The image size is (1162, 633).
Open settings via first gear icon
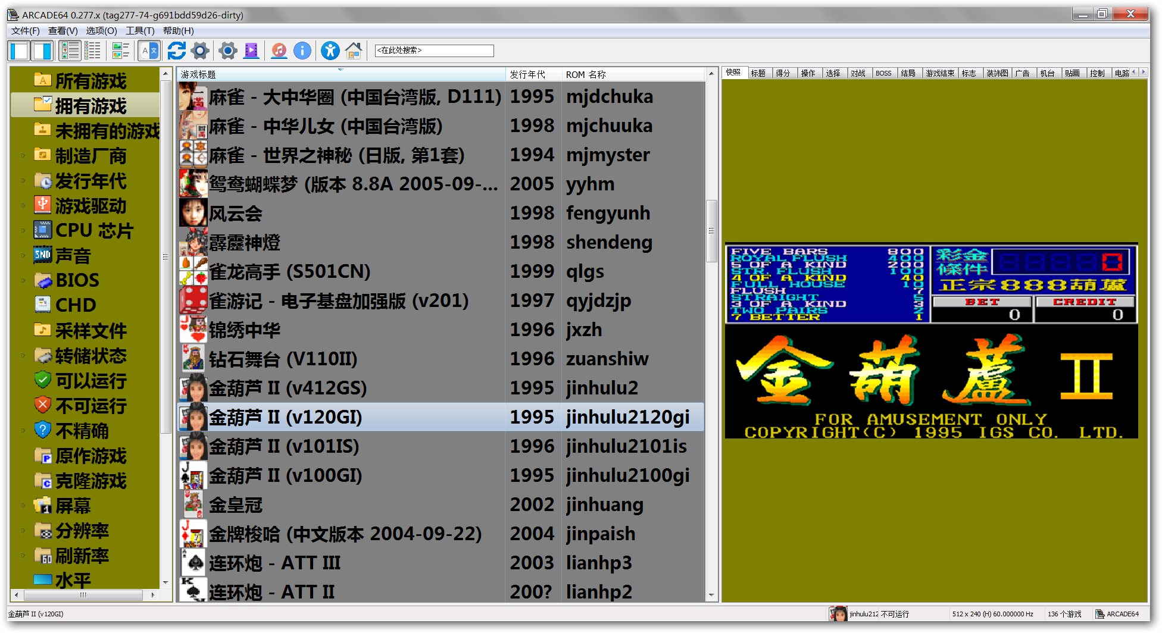coord(201,51)
